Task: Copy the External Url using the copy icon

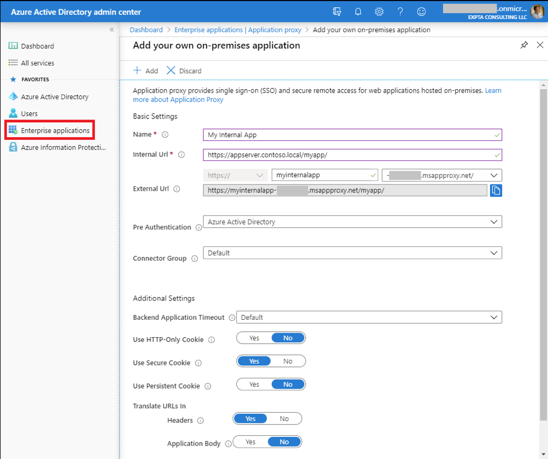Action: [496, 190]
